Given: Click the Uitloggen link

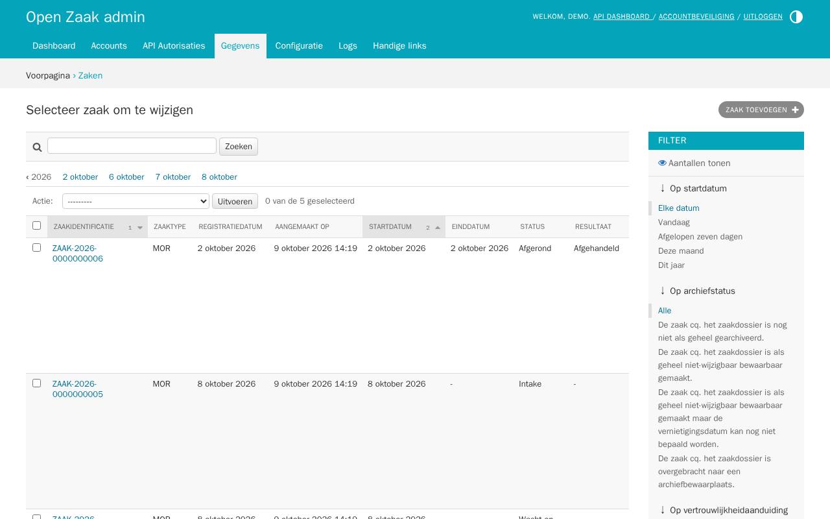Looking at the screenshot, I should coord(763,17).
